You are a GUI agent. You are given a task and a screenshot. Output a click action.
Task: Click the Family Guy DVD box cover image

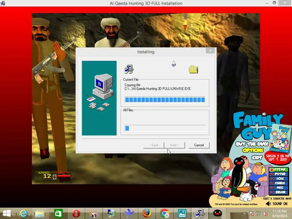pyautogui.click(x=281, y=139)
